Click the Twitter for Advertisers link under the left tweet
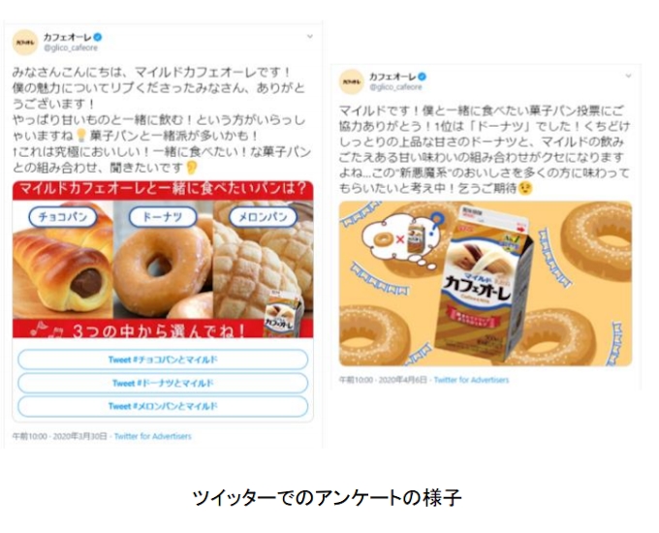Image resolution: width=659 pixels, height=533 pixels. (152, 436)
